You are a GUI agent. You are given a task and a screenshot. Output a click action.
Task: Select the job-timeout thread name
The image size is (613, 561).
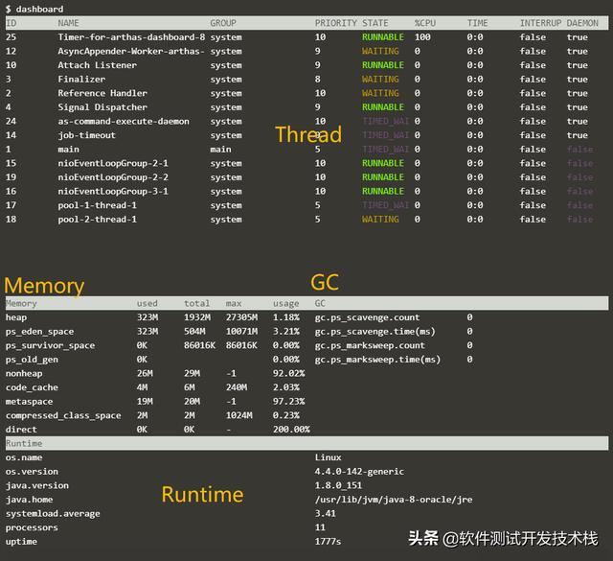tap(87, 135)
